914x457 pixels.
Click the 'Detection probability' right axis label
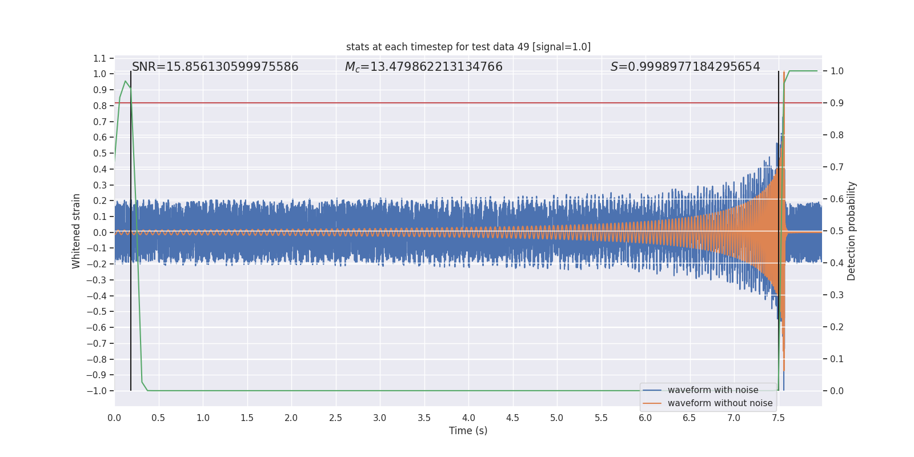coord(852,231)
